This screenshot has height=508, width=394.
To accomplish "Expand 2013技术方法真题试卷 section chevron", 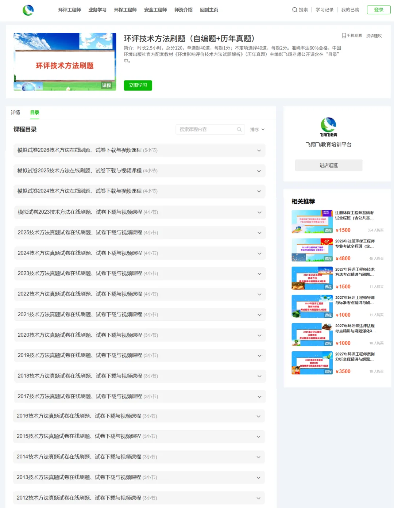I will tap(258, 477).
